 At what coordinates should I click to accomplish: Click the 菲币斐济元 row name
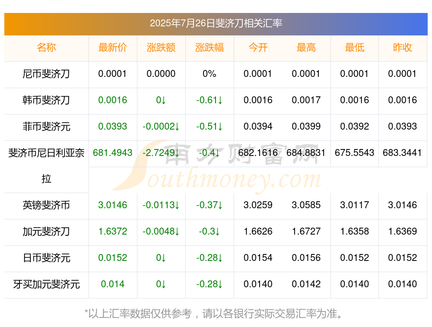pos(46,127)
